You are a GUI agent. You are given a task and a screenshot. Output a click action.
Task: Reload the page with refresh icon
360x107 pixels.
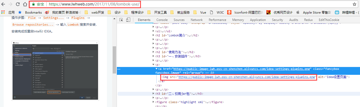(x=18, y=4)
